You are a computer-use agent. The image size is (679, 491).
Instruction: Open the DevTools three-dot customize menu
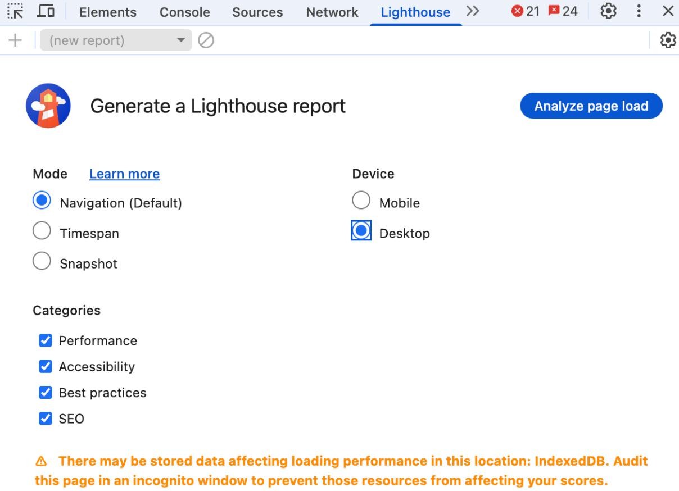coord(639,11)
